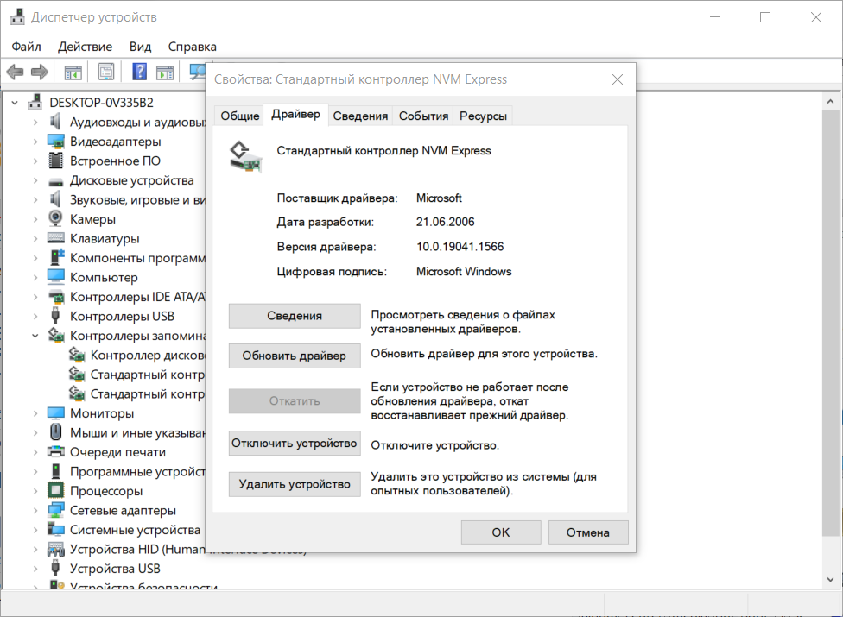Click the Мониторы display icon
Image resolution: width=843 pixels, height=617 pixels.
pyautogui.click(x=56, y=413)
